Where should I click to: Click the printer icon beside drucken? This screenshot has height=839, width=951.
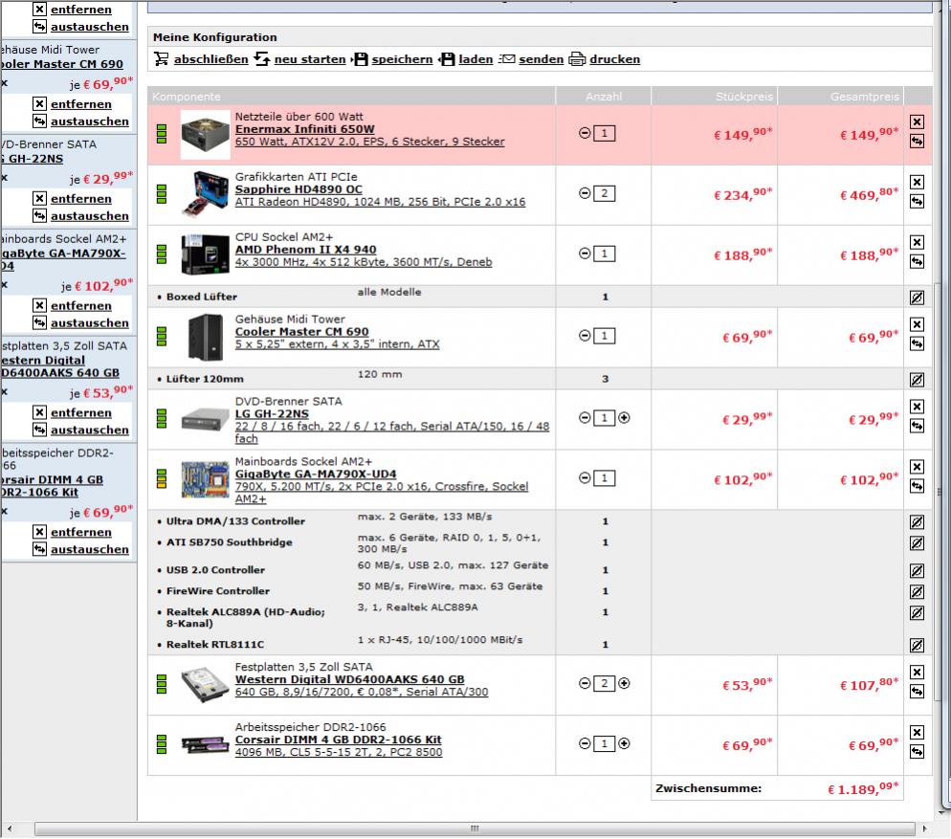coord(577,59)
